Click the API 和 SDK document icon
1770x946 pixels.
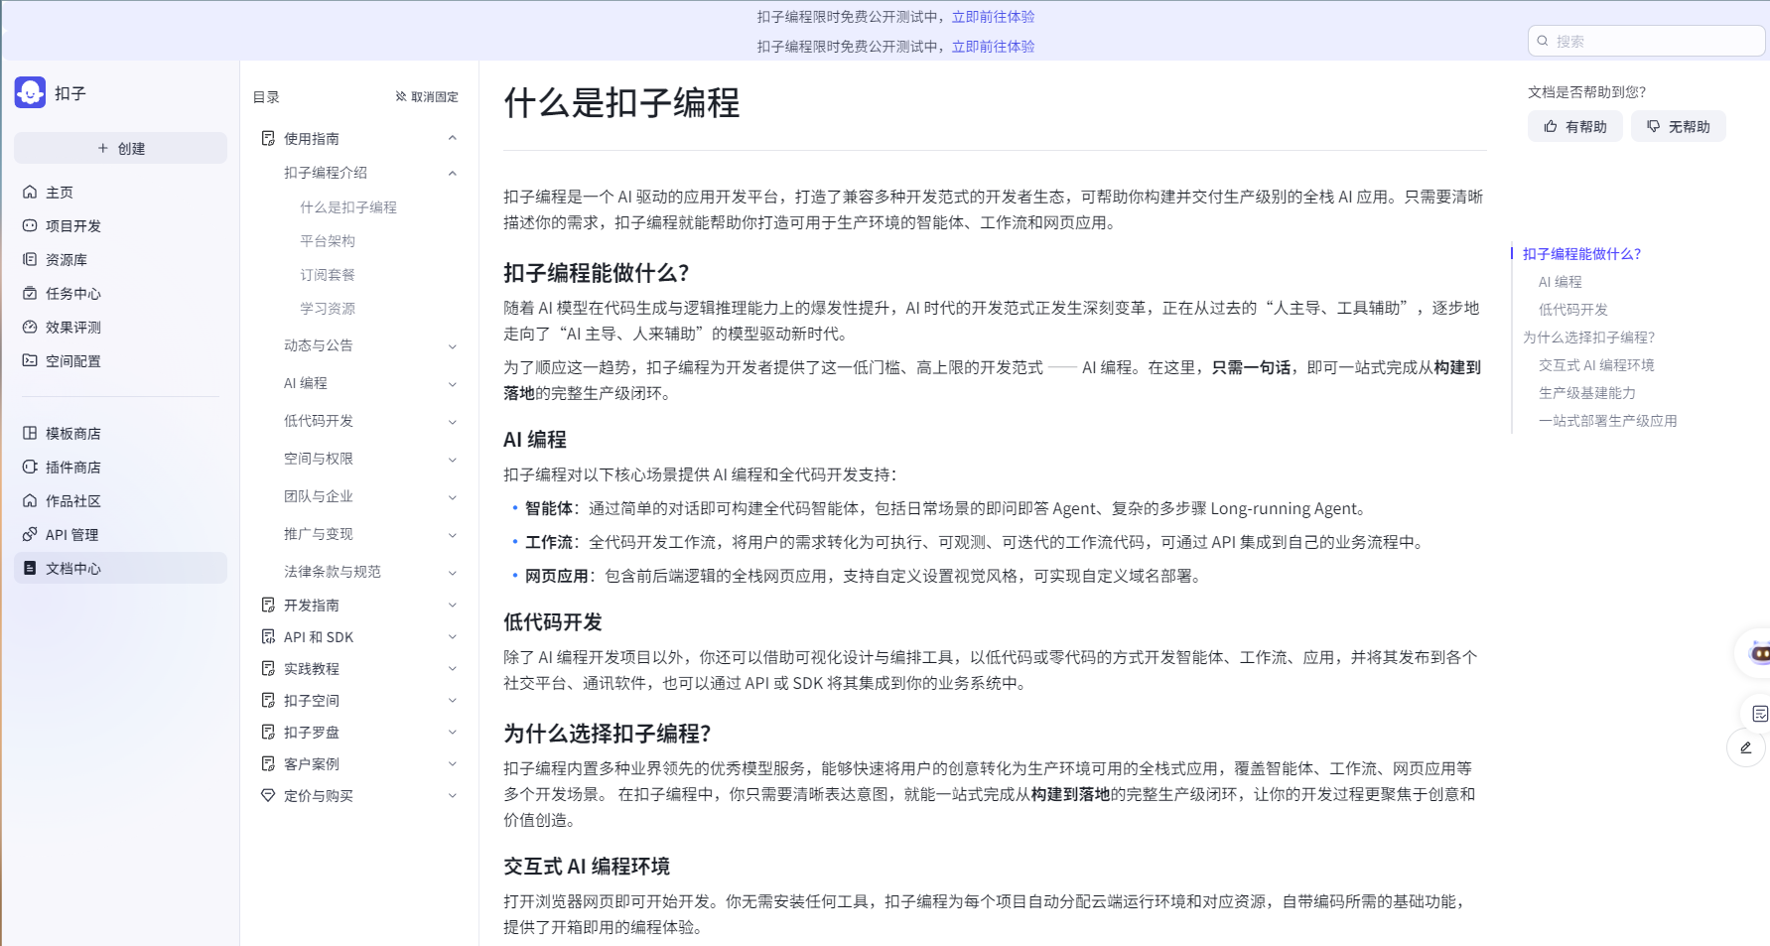[x=268, y=636]
